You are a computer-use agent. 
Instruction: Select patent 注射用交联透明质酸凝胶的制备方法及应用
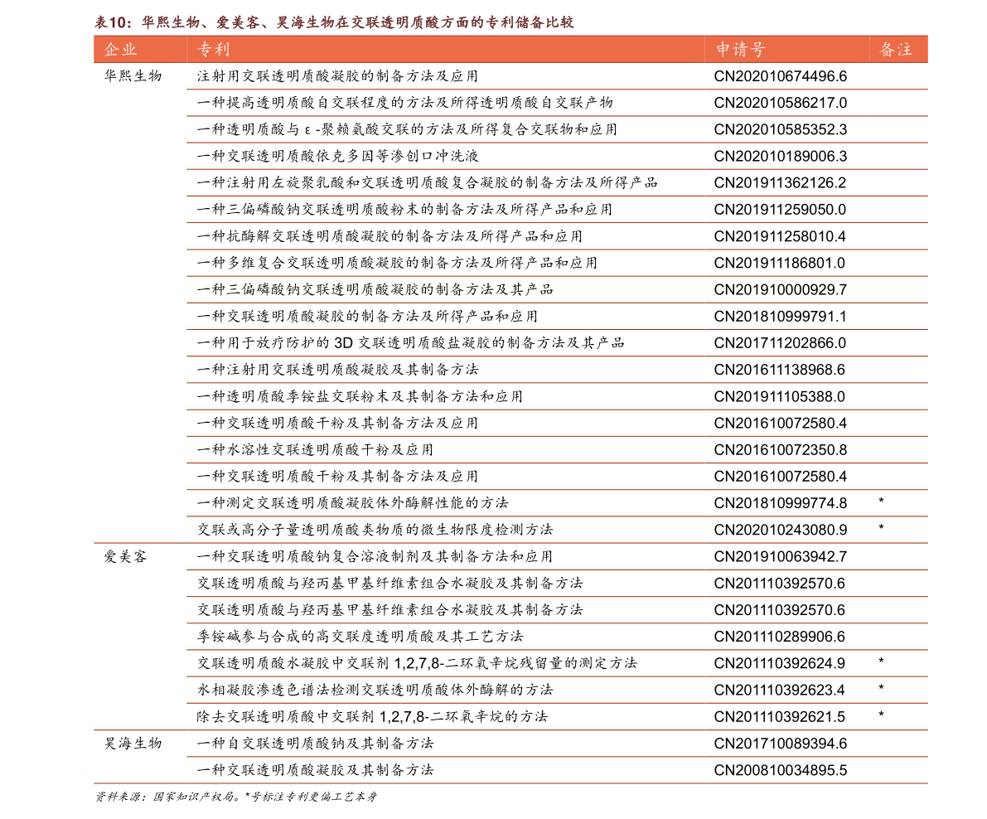point(337,76)
